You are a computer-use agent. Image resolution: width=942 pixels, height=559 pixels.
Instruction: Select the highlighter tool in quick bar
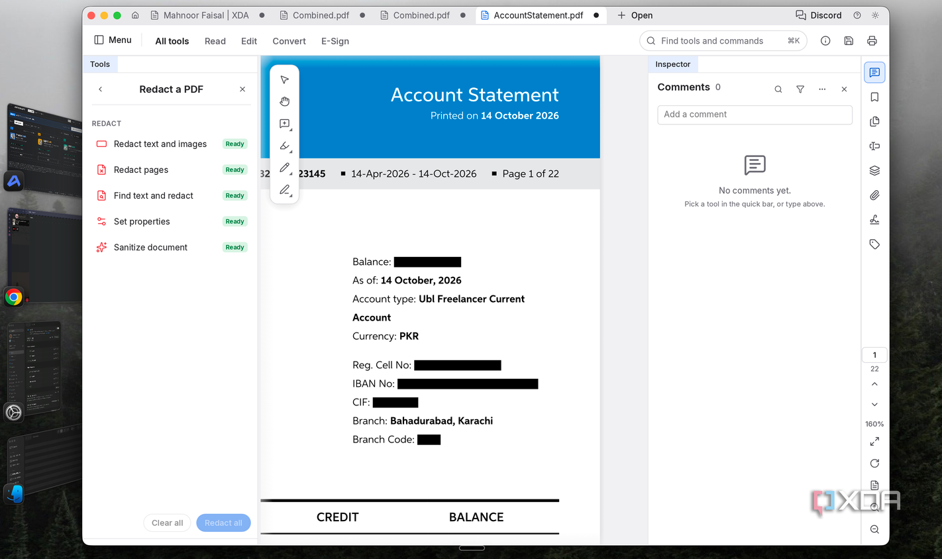[x=285, y=146]
